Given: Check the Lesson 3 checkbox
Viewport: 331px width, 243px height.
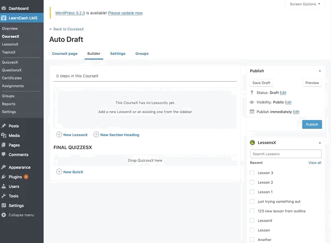Looking at the screenshot, I should (x=252, y=173).
